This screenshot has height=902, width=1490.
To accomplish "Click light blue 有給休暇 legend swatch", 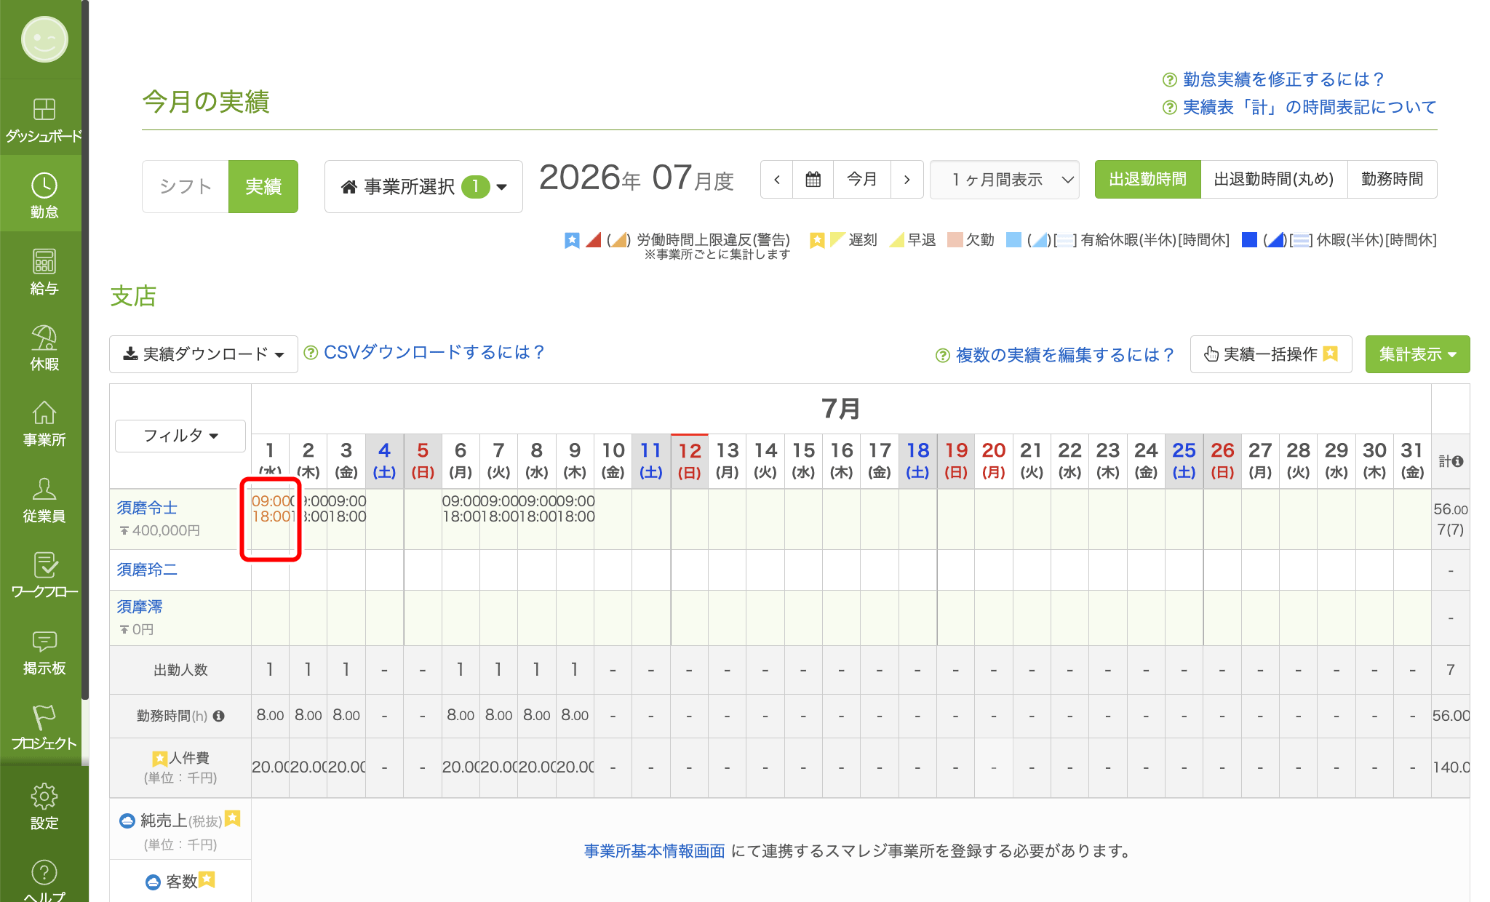I will click(1013, 240).
